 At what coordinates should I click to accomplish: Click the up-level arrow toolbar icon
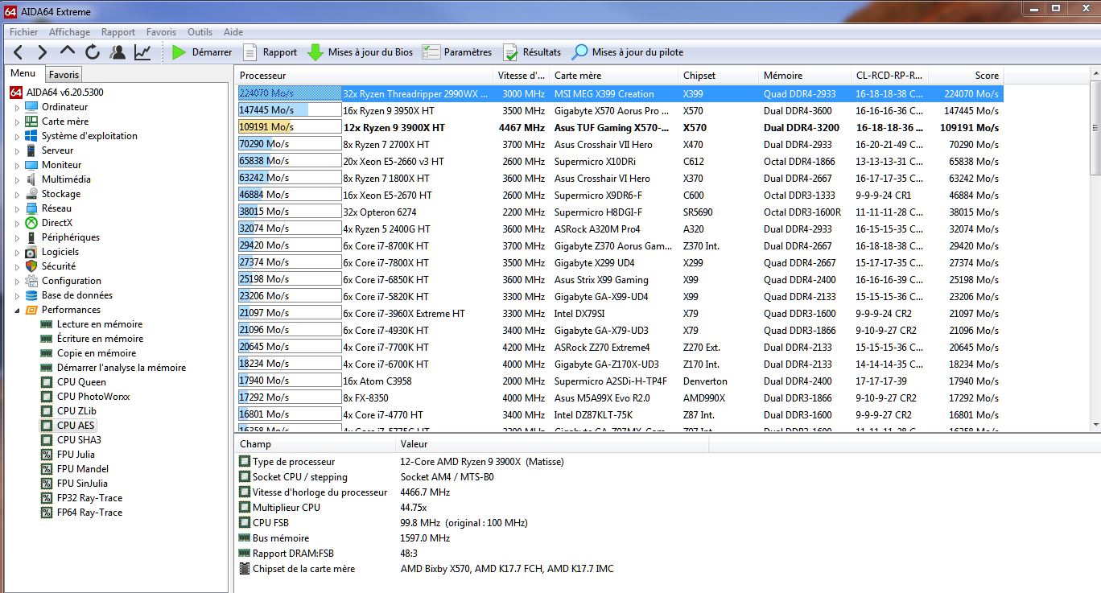point(68,52)
